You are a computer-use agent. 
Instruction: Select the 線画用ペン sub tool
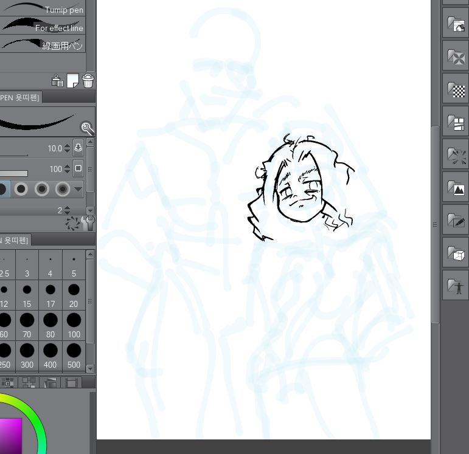[43, 44]
